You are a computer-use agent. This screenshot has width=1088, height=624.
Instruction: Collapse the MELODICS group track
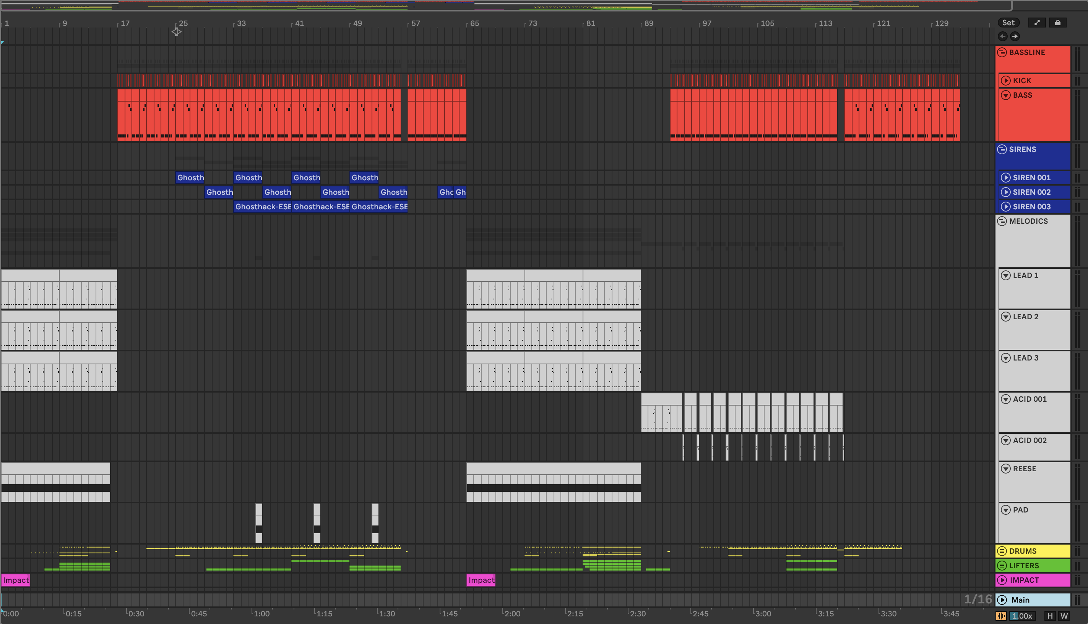1002,221
